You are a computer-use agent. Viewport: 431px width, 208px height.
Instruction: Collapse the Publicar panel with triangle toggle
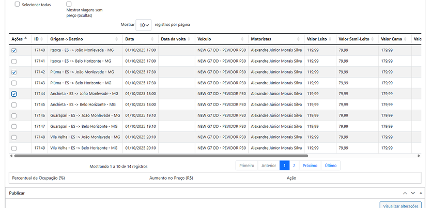click(x=421, y=192)
